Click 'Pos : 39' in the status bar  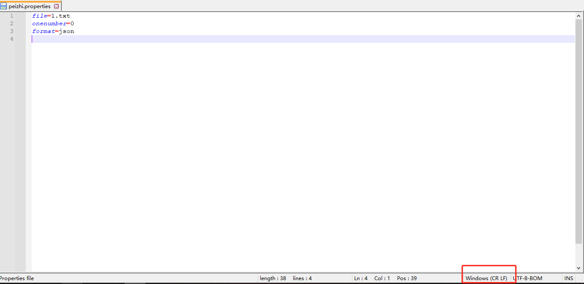[x=407, y=278]
